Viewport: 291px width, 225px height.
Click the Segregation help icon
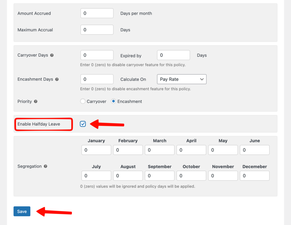(x=45, y=166)
